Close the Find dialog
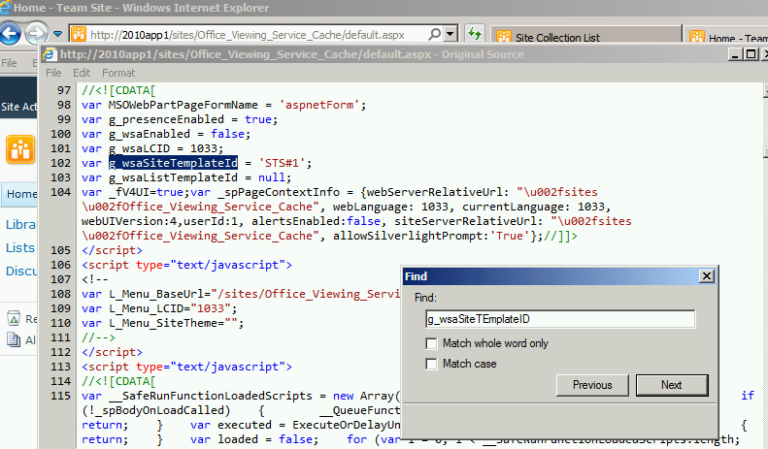Viewport: 768px width, 449px height. (706, 276)
